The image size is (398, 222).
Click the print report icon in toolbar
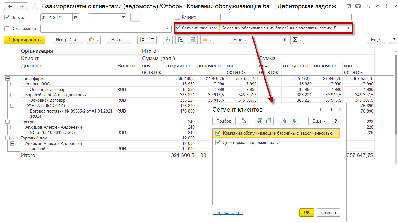[167, 40]
